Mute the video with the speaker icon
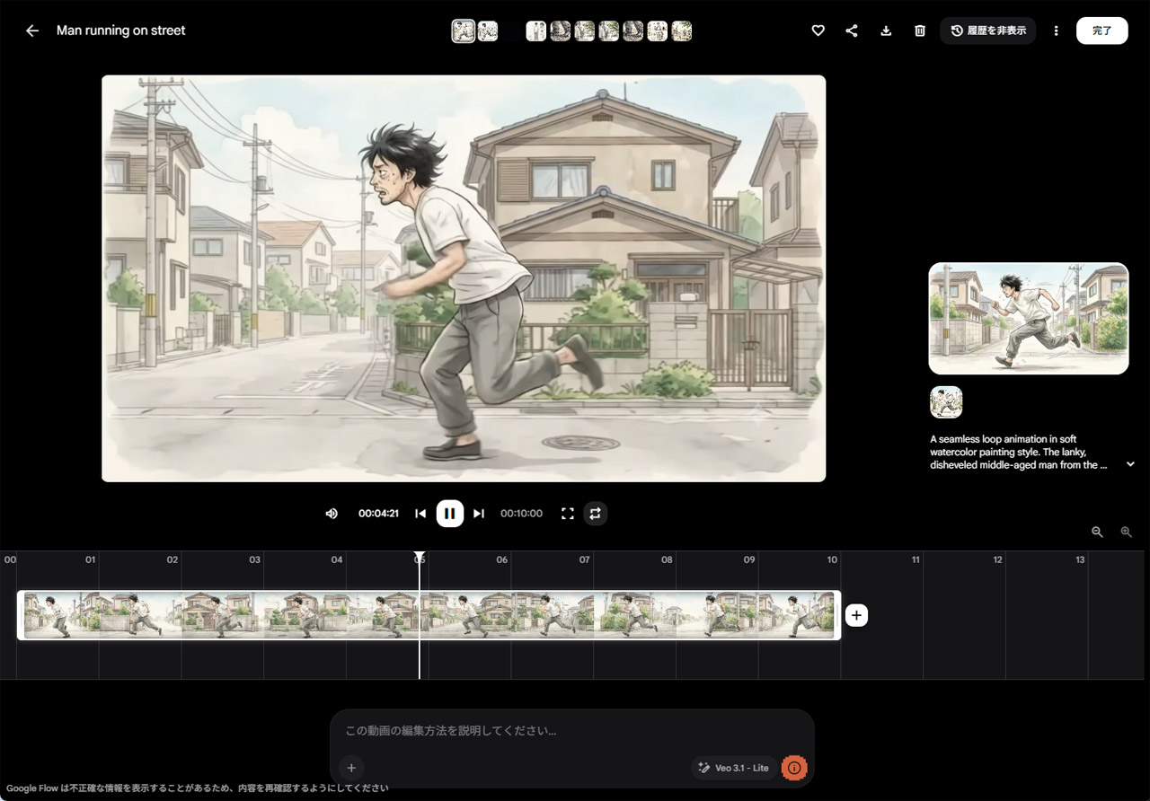This screenshot has height=801, width=1150. pos(332,514)
